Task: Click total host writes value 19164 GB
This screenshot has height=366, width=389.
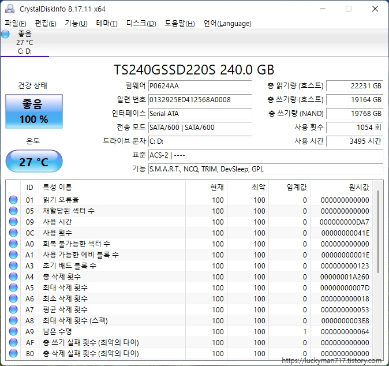Action: 355,100
